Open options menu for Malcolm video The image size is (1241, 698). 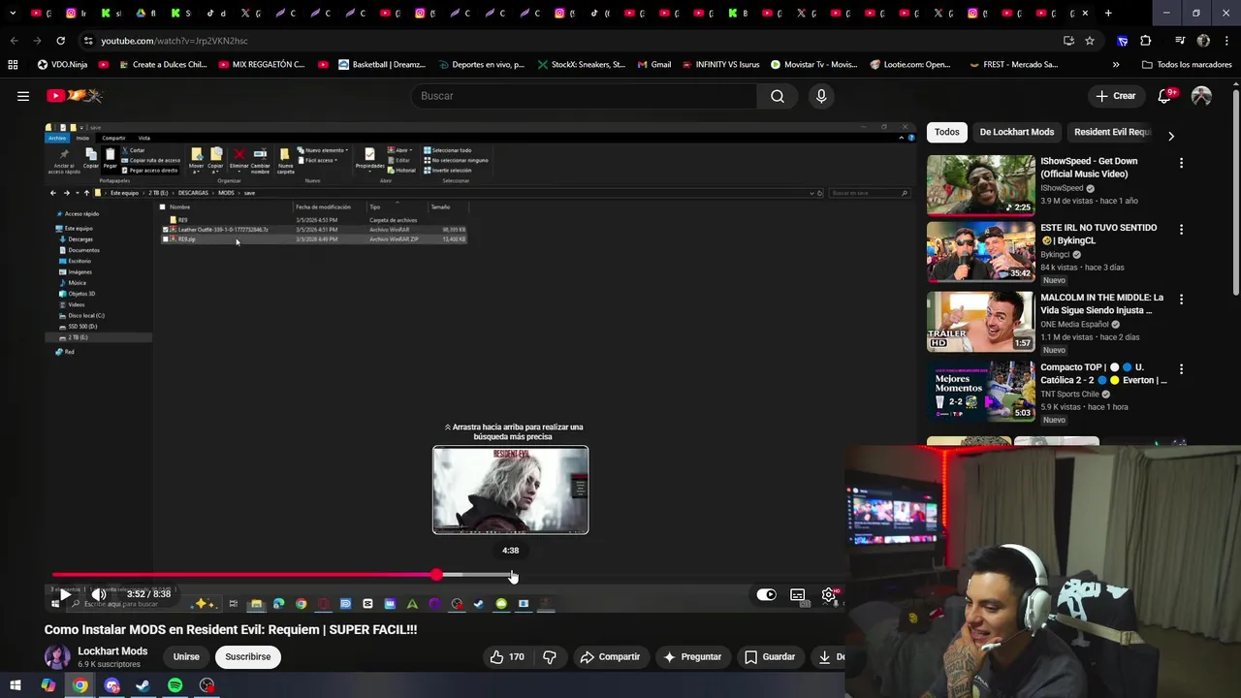click(x=1181, y=300)
